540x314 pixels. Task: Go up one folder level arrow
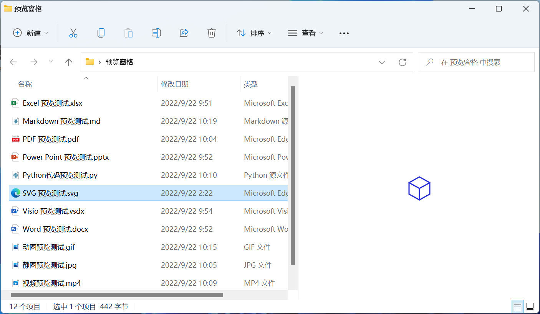pos(69,62)
